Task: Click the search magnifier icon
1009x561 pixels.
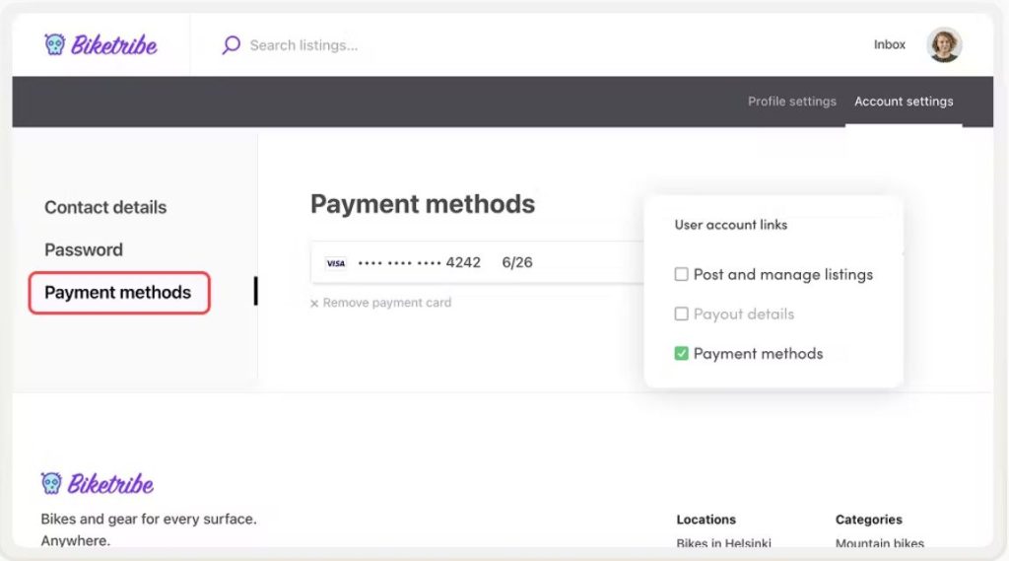Action: click(231, 44)
